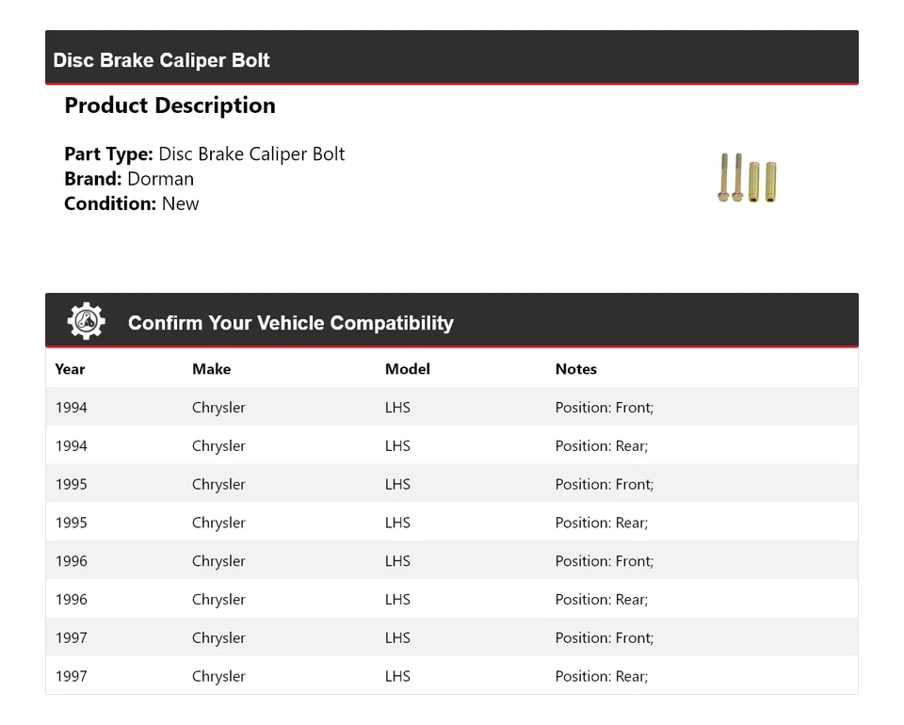Viewport: 904px width, 725px height.
Task: Click the Confirm Your Vehicle Compatibility heading text
Action: pyautogui.click(x=290, y=323)
